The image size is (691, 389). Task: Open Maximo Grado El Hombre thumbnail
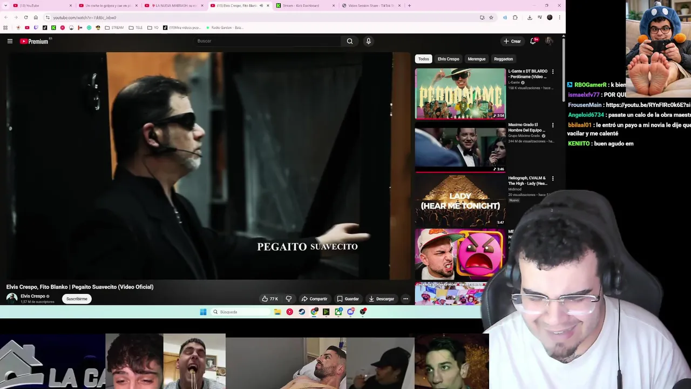tap(460, 147)
